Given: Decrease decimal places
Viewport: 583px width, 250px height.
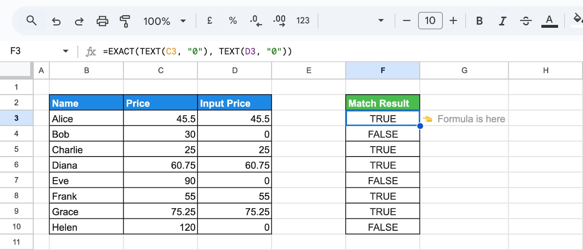Looking at the screenshot, I should click(256, 20).
